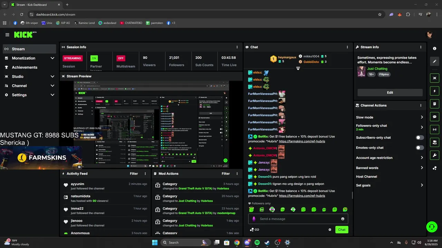Toggle the chat bubble widget icon in the right sidebar
Viewport: 442px width, 248px height.
(x=435, y=117)
